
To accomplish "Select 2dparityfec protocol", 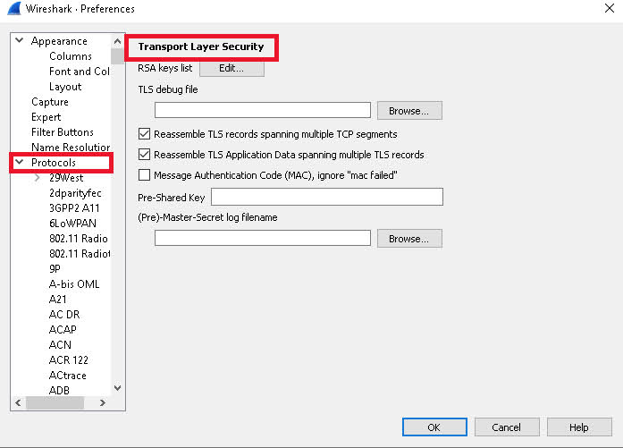I will [75, 193].
